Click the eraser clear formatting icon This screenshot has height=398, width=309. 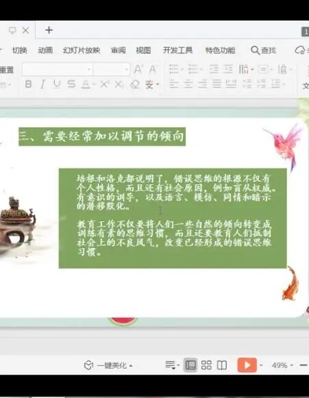click(134, 84)
